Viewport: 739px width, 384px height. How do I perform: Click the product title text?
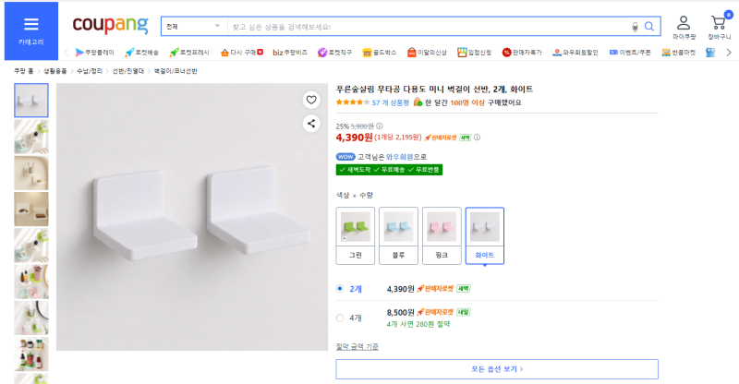434,89
